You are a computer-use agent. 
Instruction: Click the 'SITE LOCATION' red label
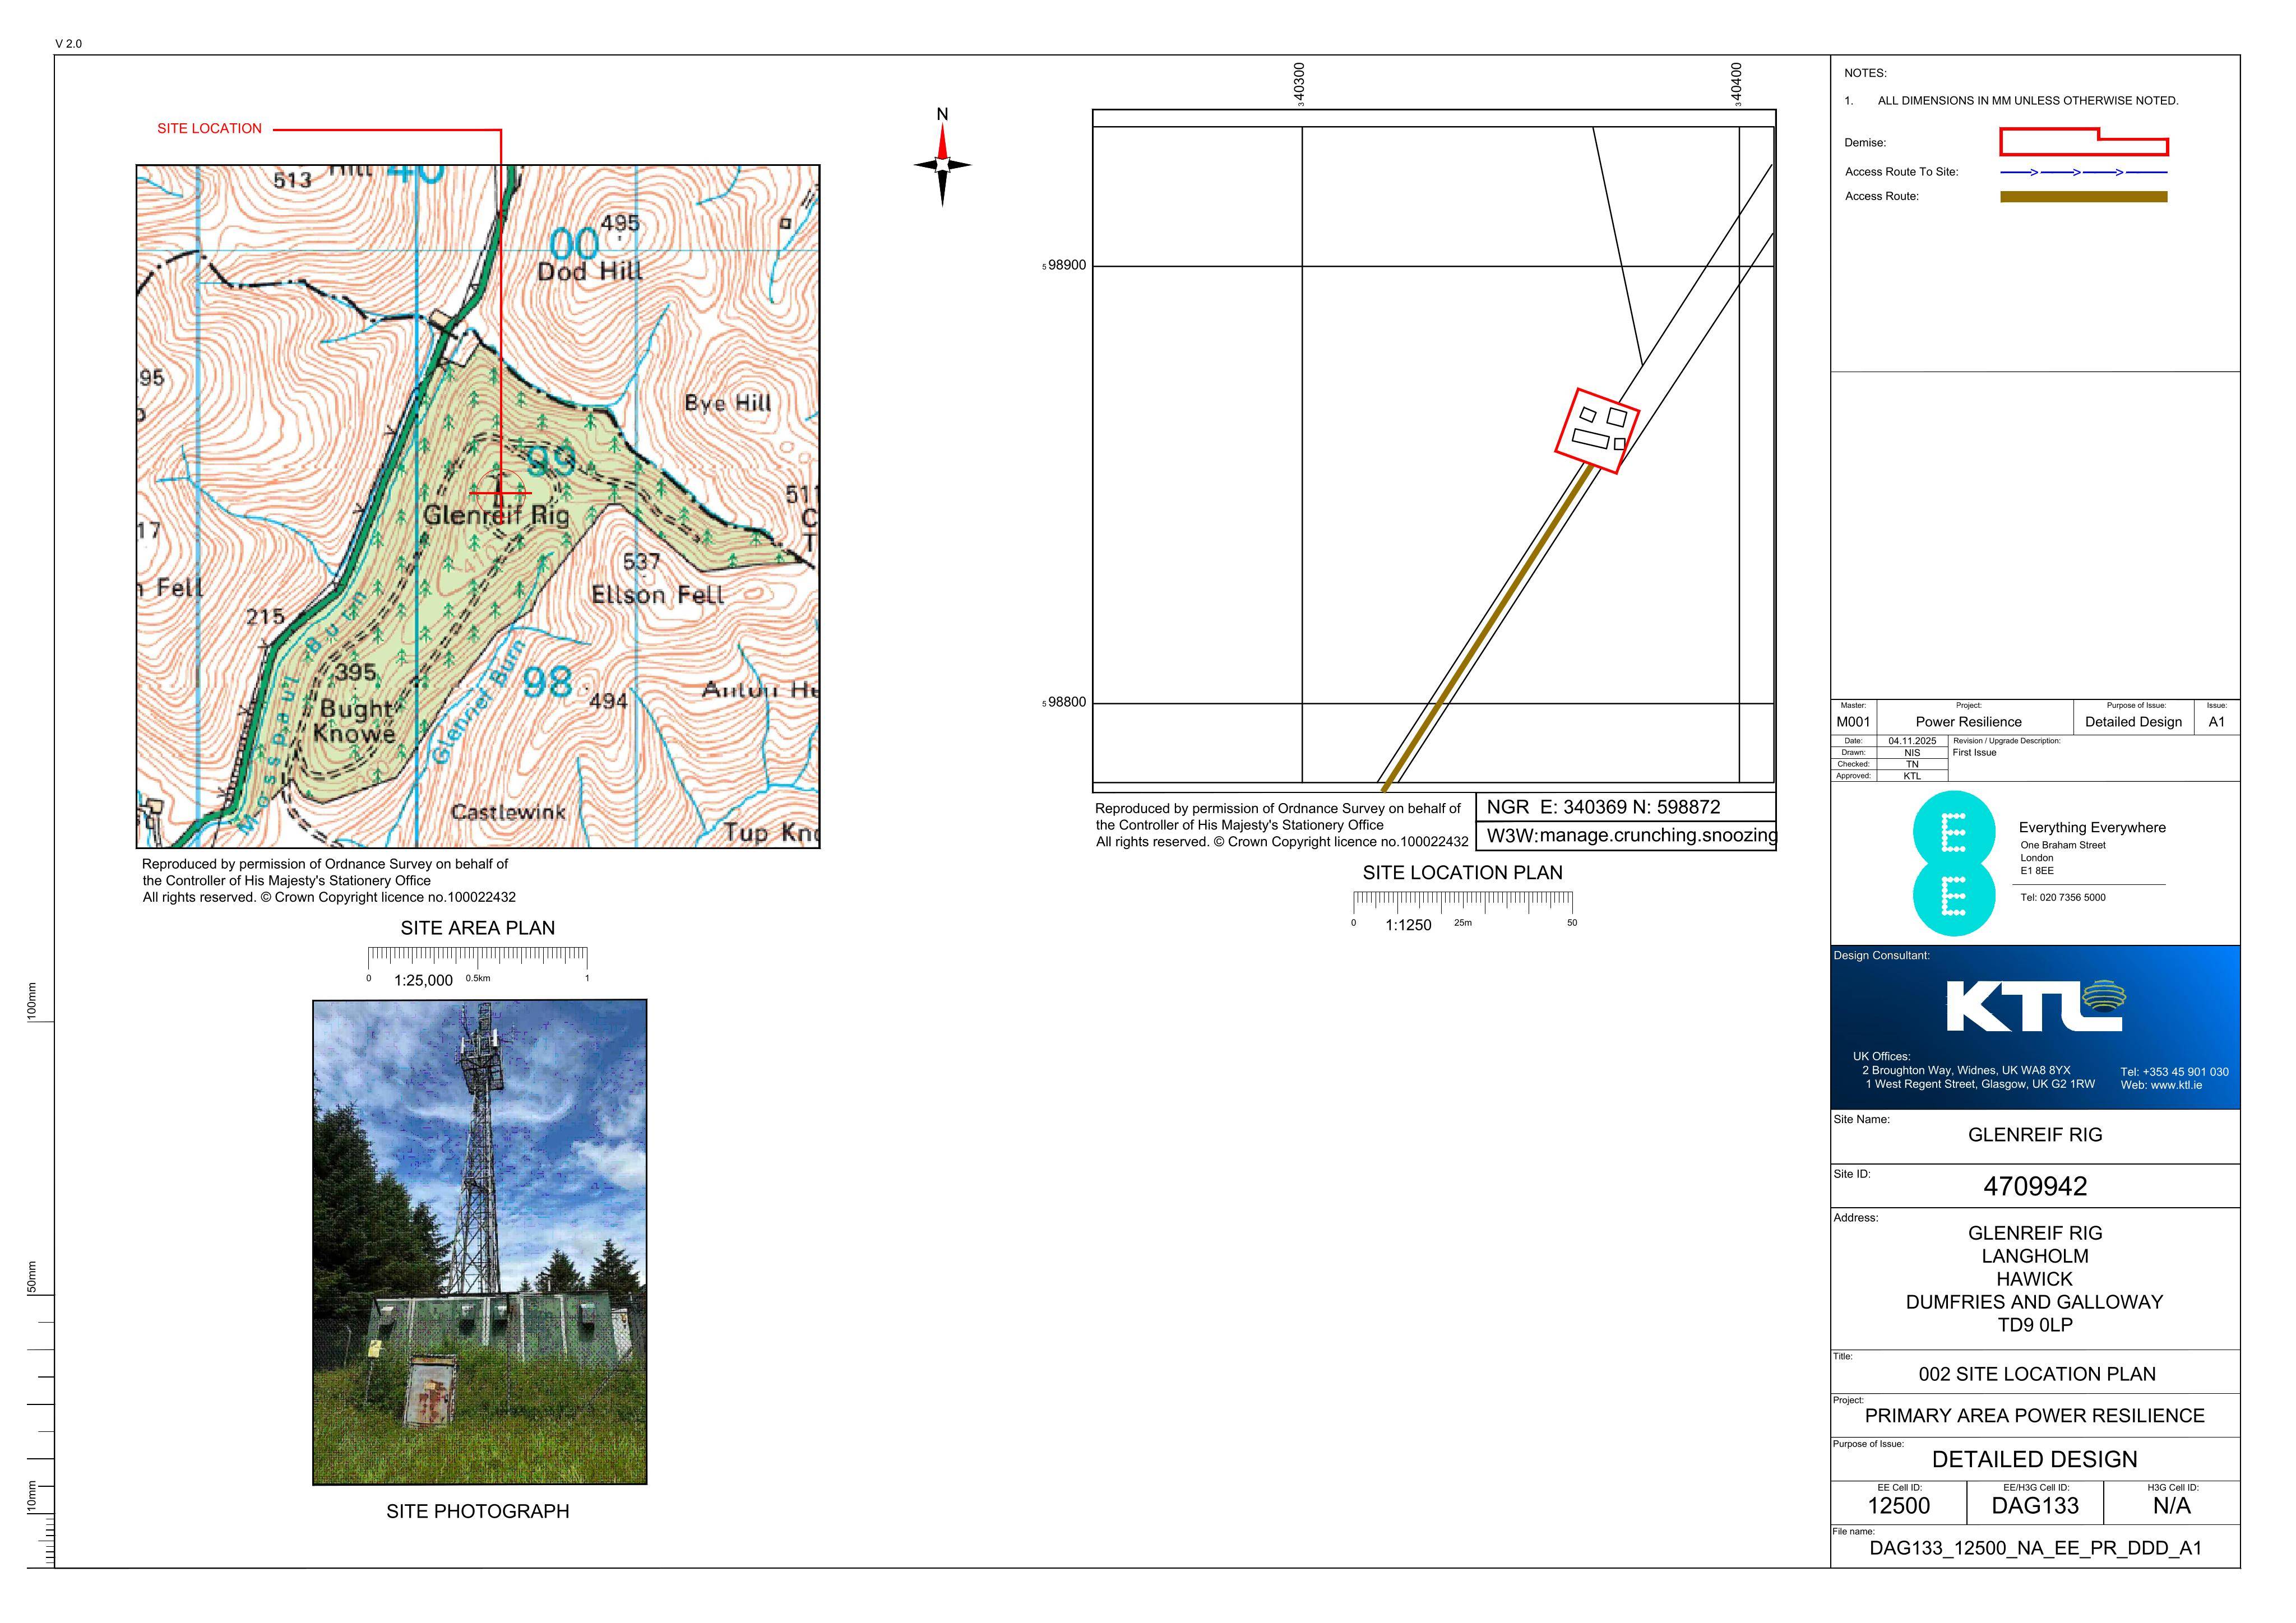click(209, 129)
